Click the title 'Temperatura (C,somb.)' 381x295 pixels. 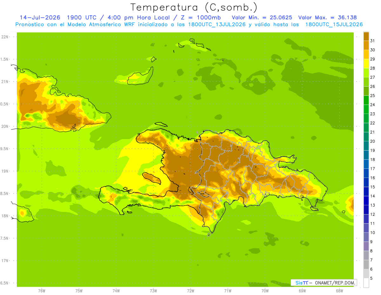(194, 7)
